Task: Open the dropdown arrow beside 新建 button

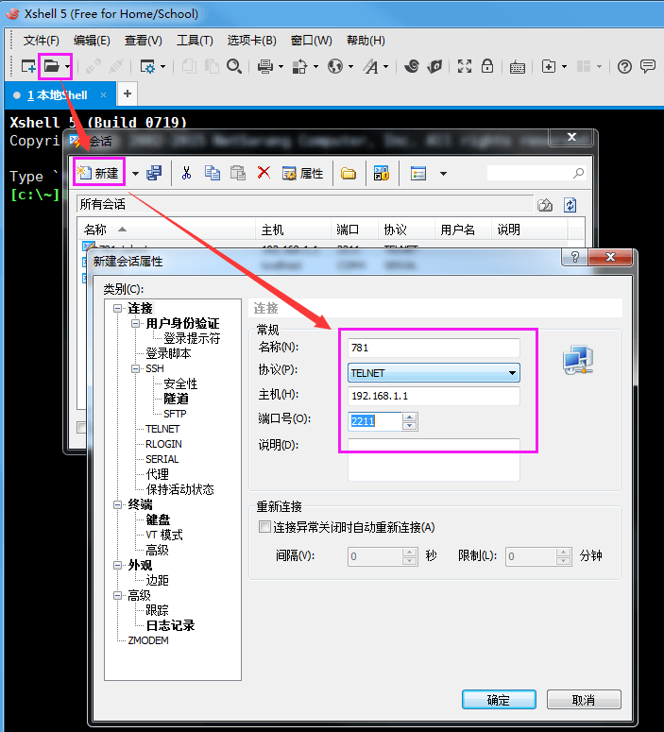Action: tap(135, 174)
